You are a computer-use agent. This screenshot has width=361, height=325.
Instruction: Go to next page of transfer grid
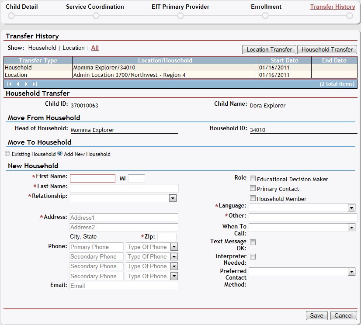coord(26,83)
